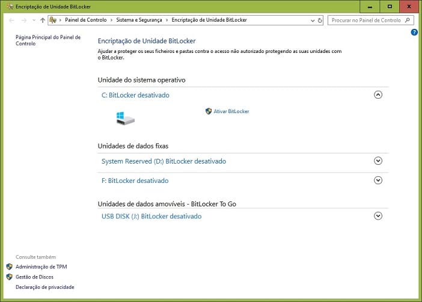Focus the Procurar no Painel de Controlo box
The width and height of the screenshot is (422, 302).
tap(370, 20)
